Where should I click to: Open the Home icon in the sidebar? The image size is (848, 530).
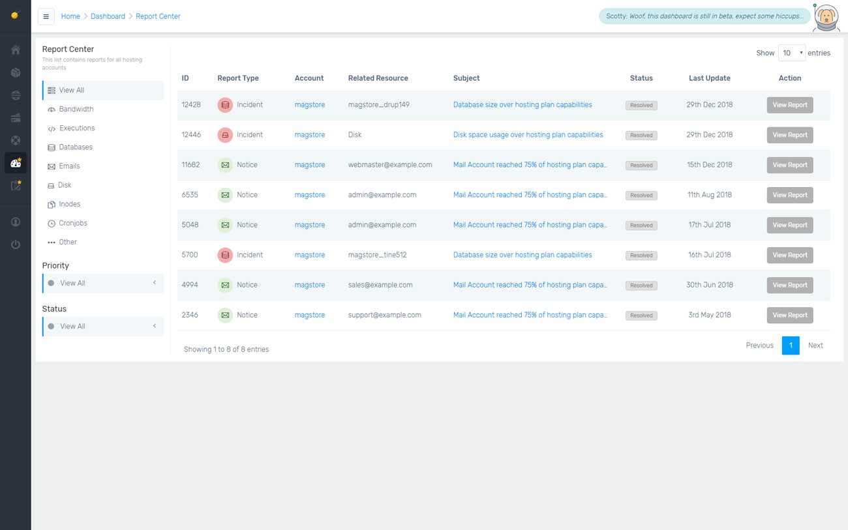[x=16, y=49]
